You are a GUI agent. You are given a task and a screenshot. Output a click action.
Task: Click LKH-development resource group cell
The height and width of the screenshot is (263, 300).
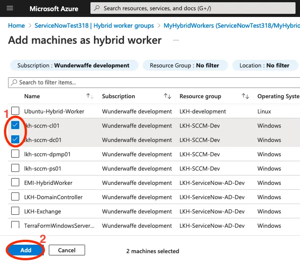[x=203, y=111]
